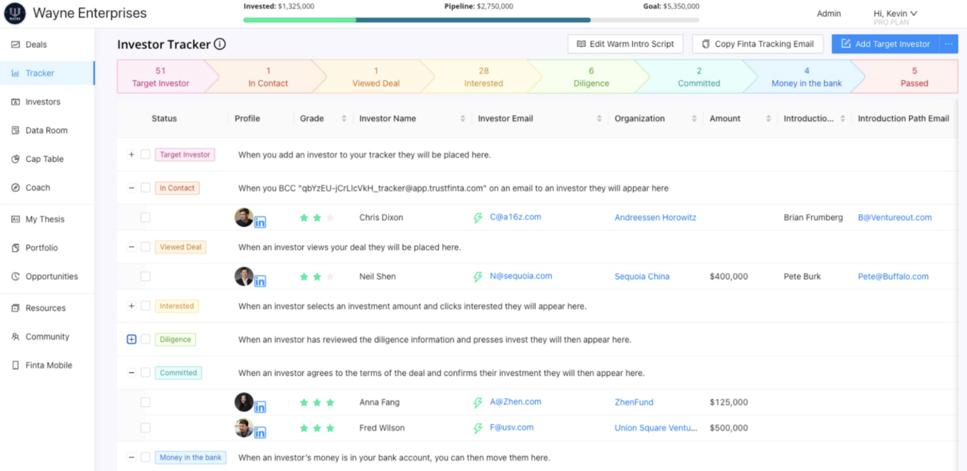The height and width of the screenshot is (471, 967).
Task: Collapse the Committed group
Action: click(x=131, y=373)
